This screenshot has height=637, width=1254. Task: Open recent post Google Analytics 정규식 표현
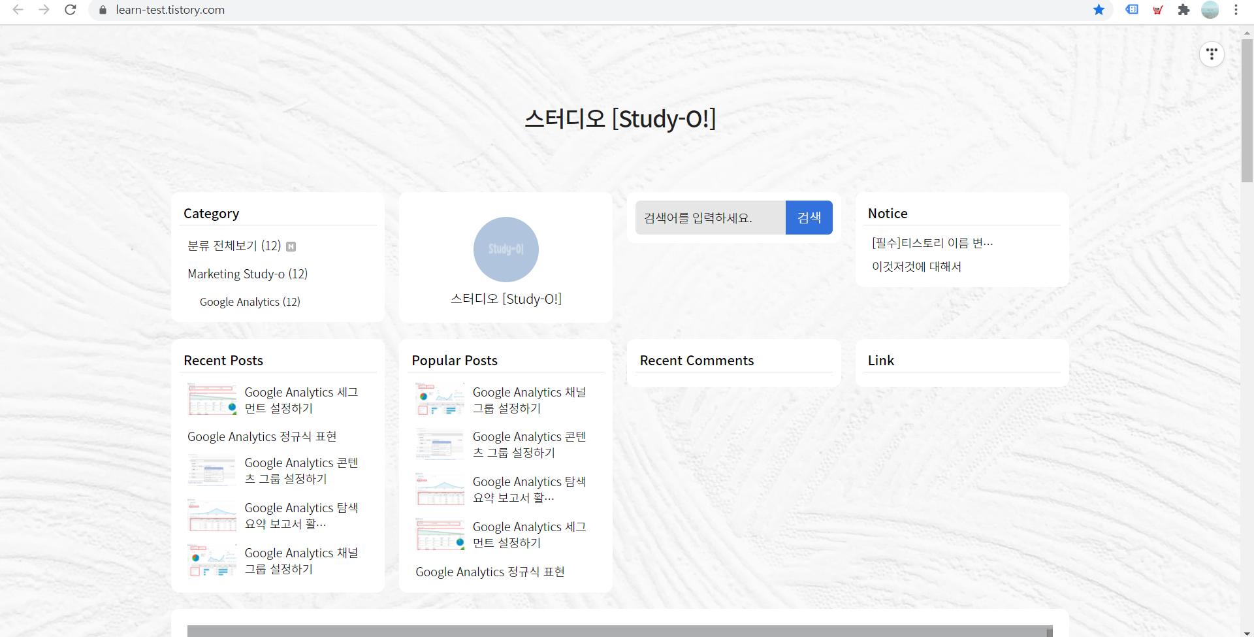[262, 436]
